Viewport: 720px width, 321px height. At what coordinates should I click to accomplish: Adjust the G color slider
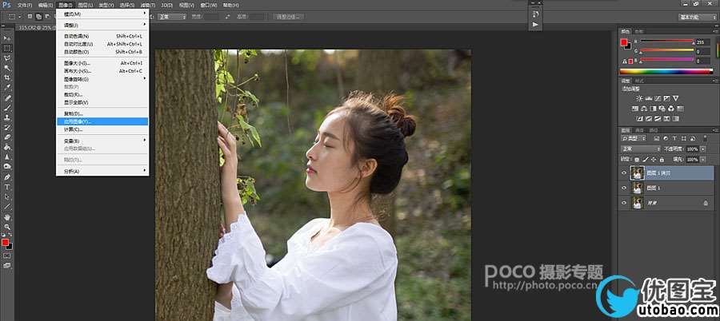click(666, 51)
